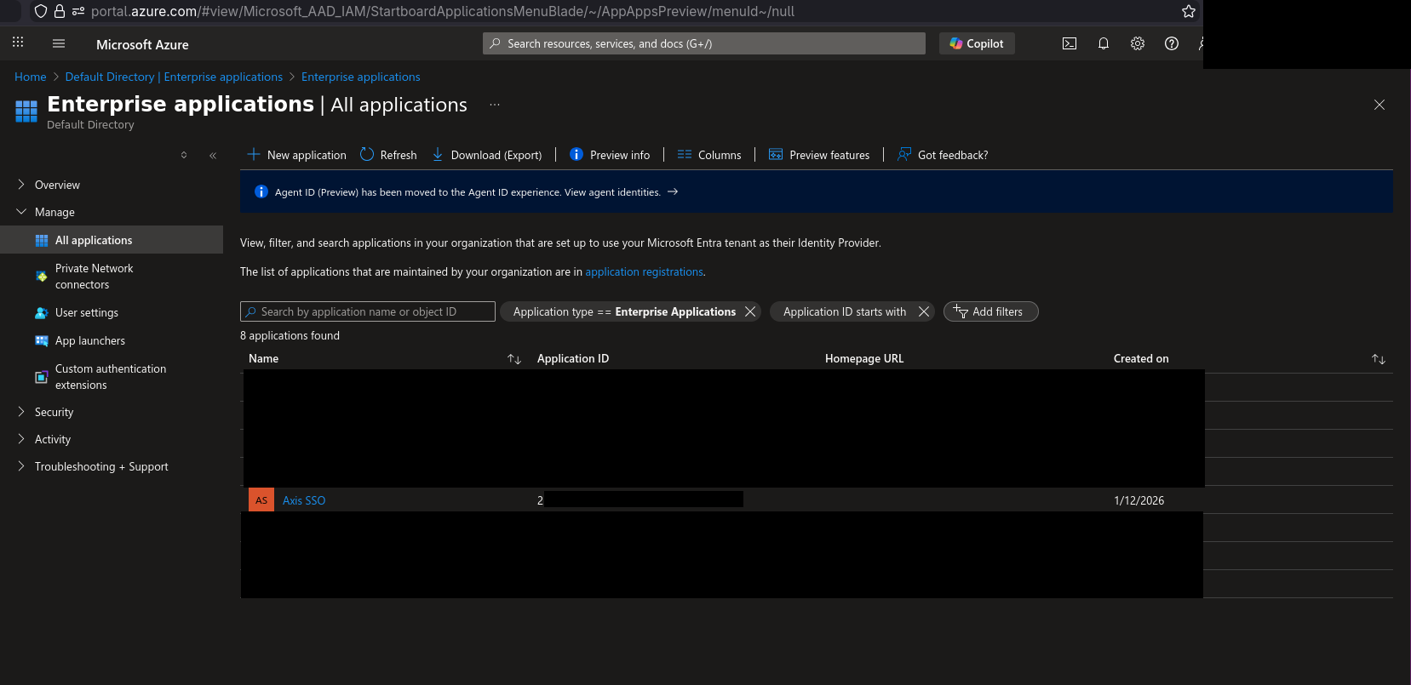
Task: Click the 1/12/2026 created date cell
Action: (x=1139, y=500)
